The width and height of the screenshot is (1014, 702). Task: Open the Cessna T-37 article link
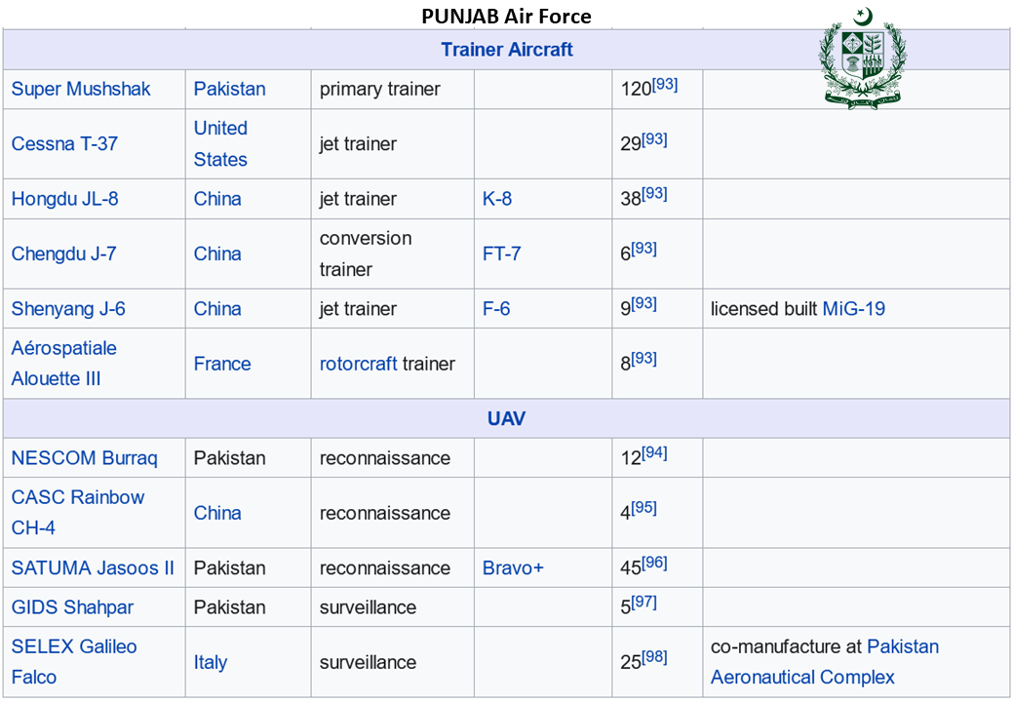(x=64, y=143)
